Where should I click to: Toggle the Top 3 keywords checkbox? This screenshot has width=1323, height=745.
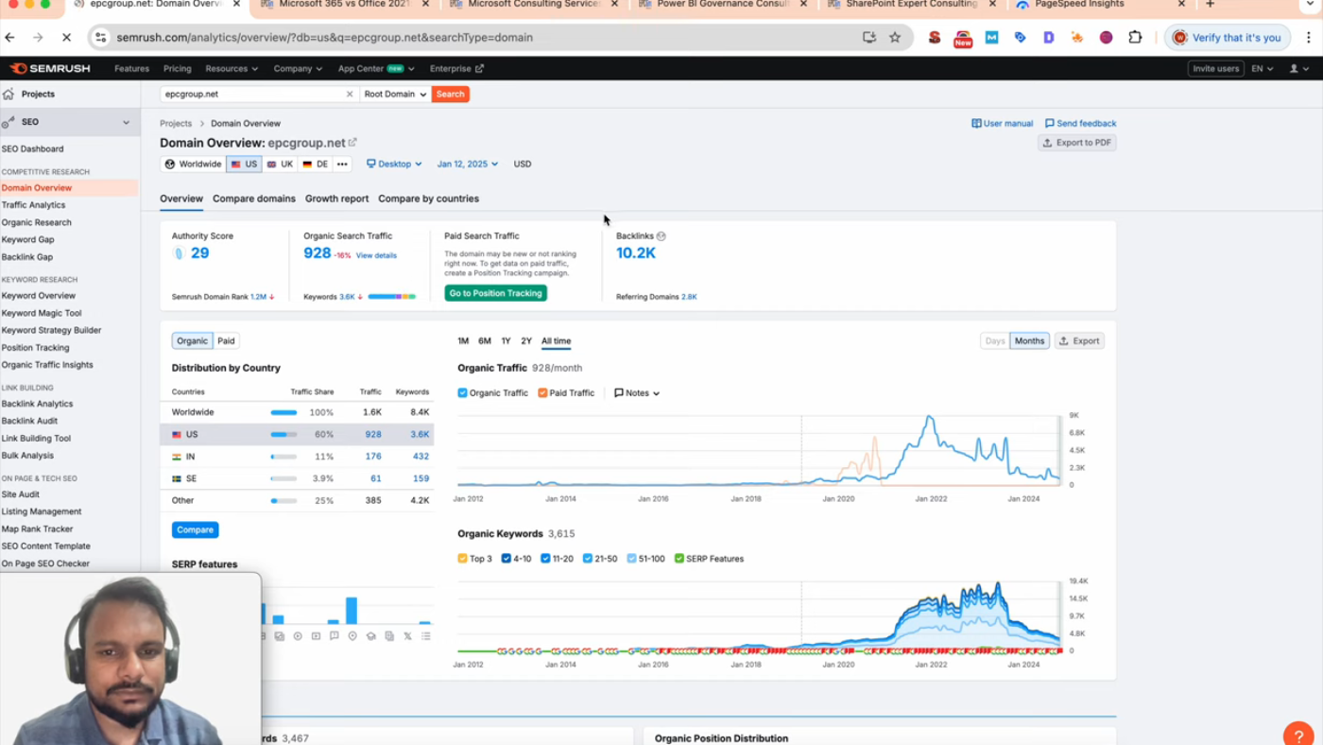point(462,559)
